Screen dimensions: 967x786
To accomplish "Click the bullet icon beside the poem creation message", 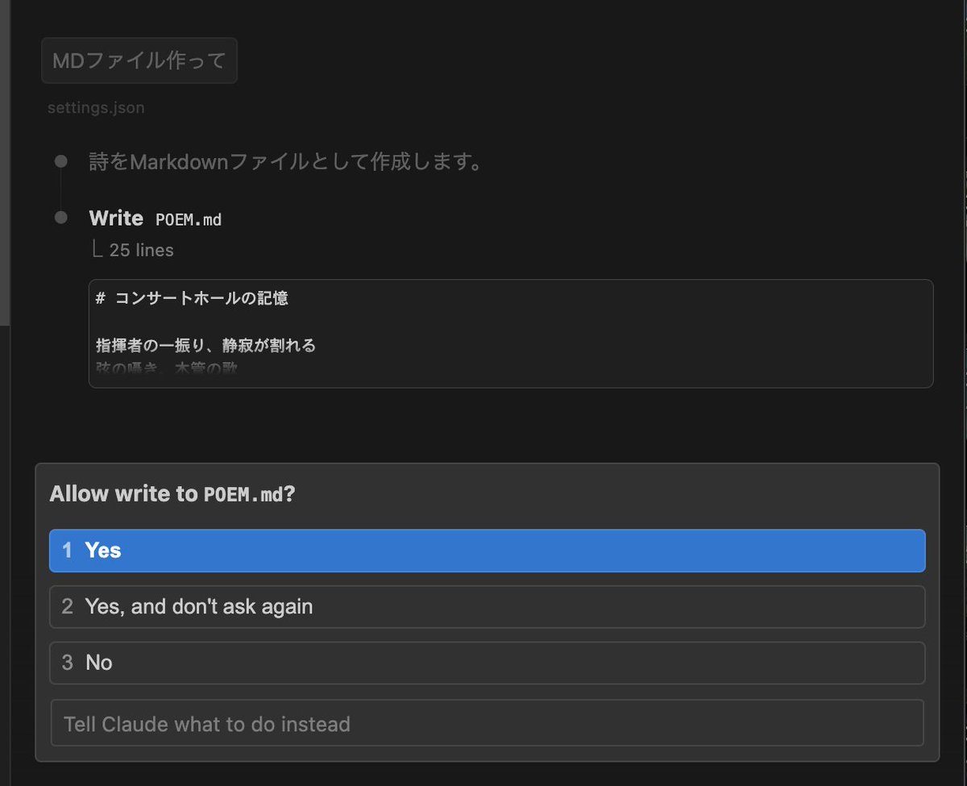I will click(59, 160).
